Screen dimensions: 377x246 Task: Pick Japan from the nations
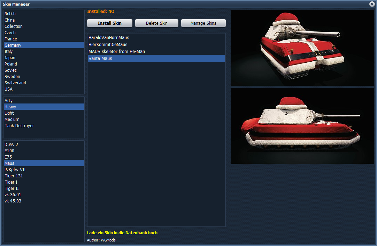tap(44, 57)
